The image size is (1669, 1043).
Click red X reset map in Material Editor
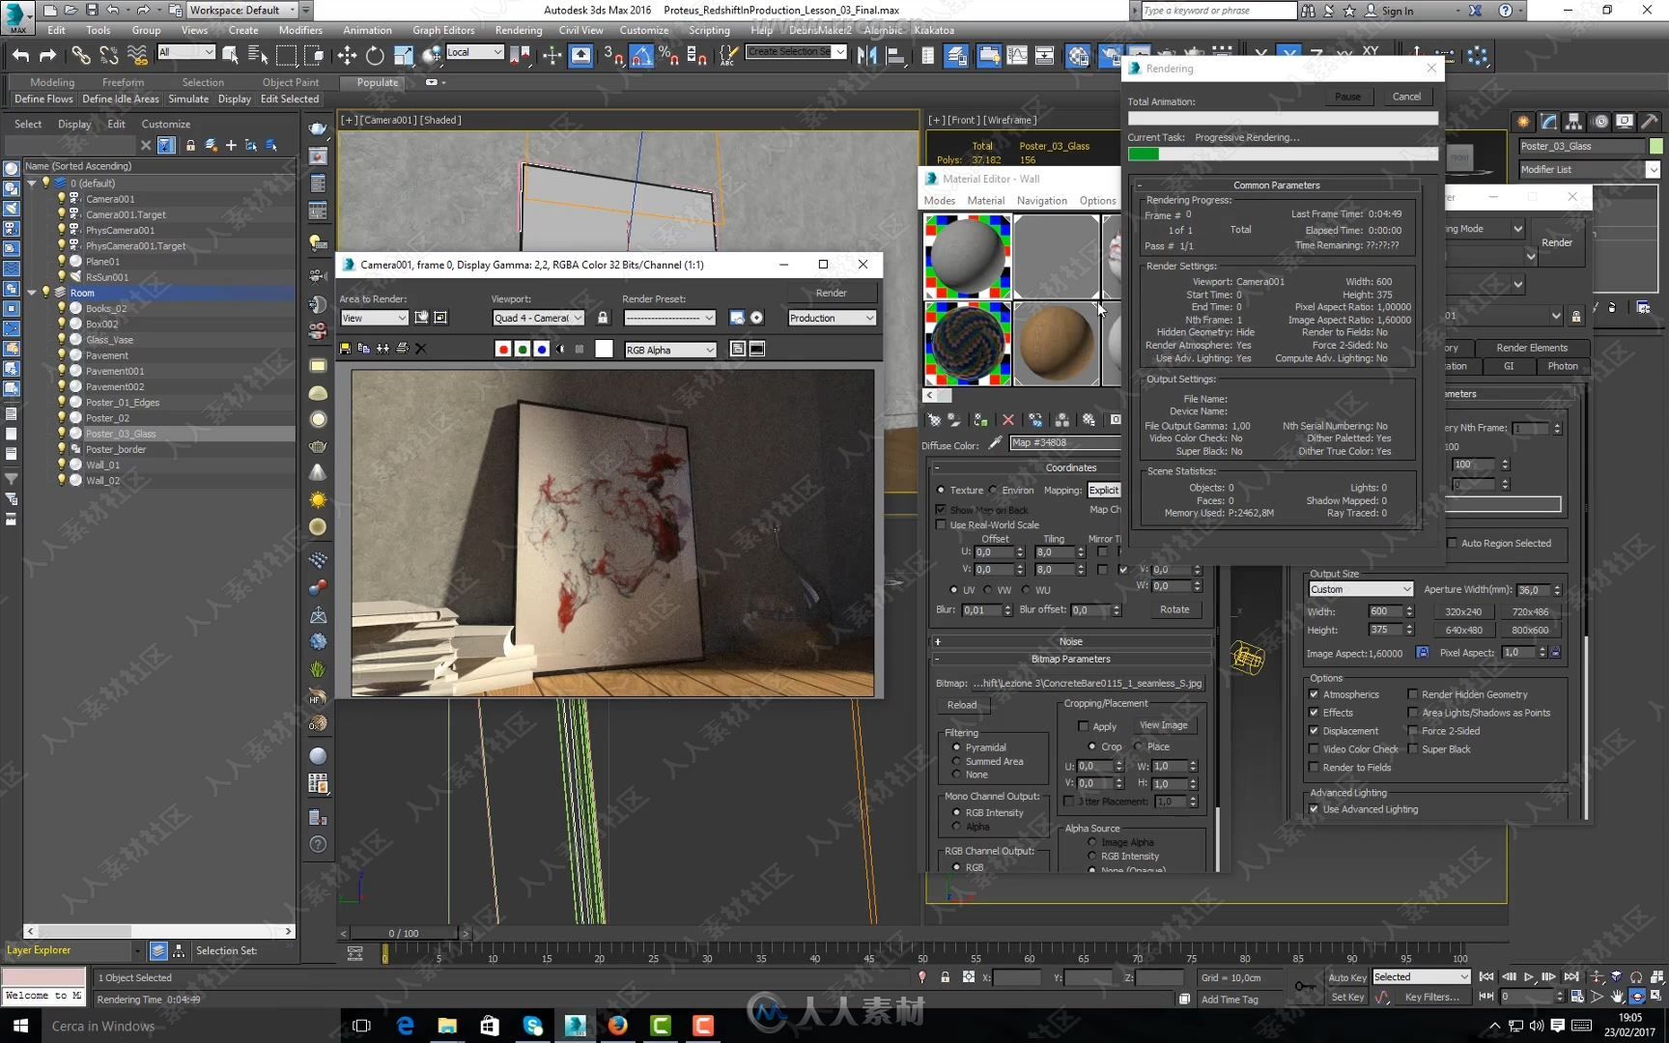1008,420
